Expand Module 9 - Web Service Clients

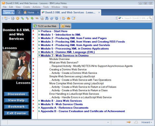[39, 104]
